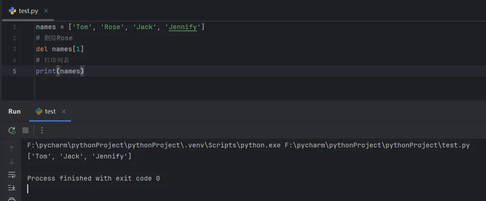Close the test run tab
The height and width of the screenshot is (201, 486).
coord(63,112)
